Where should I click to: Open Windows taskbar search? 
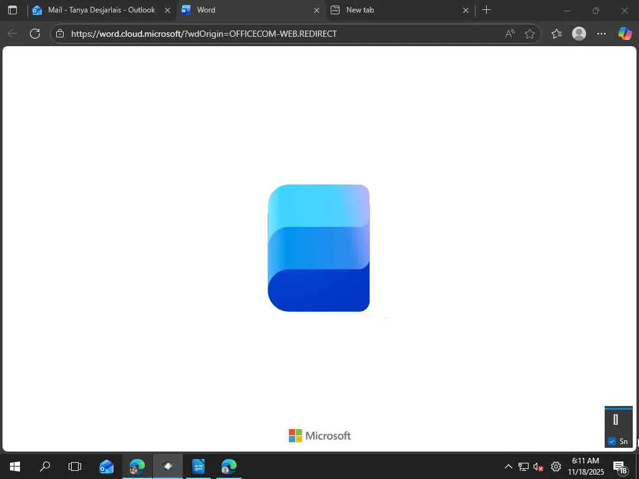click(x=45, y=467)
